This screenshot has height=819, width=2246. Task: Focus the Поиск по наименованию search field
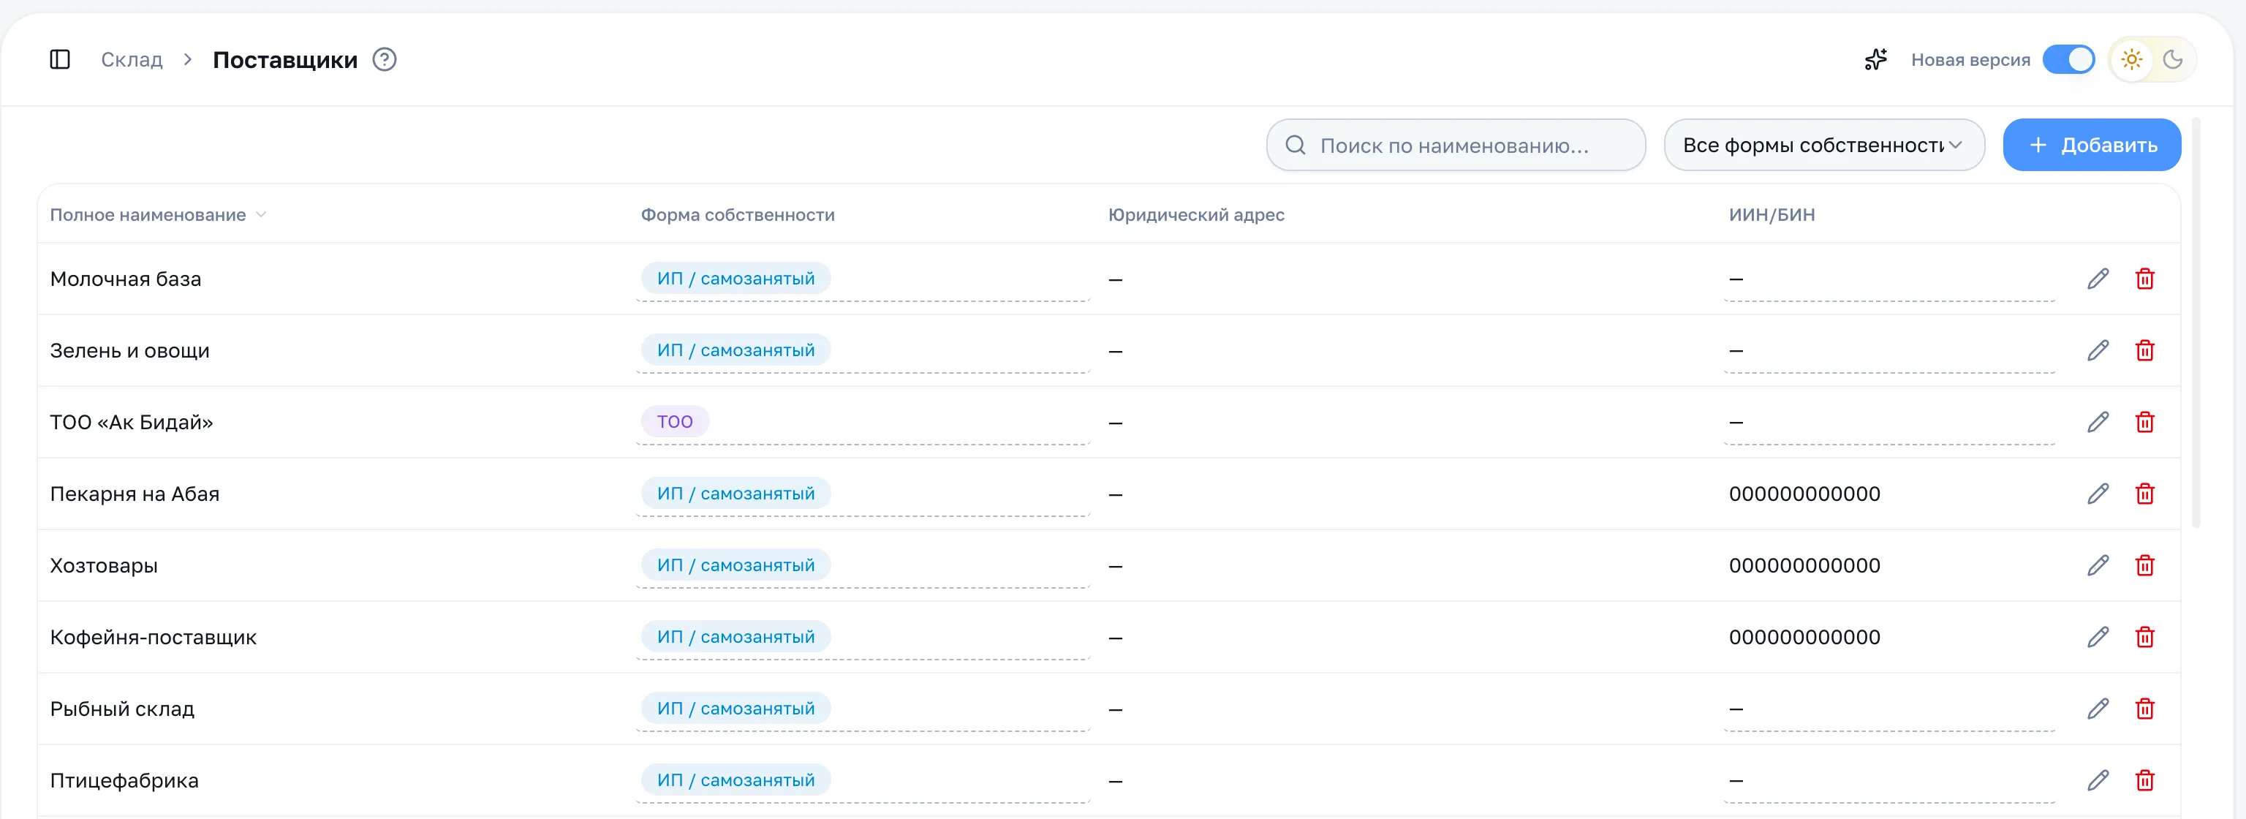1455,145
